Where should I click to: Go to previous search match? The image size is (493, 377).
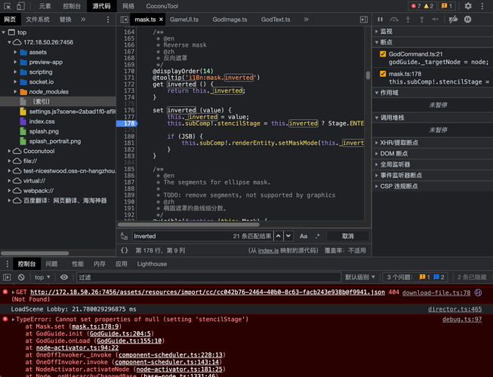pos(279,236)
